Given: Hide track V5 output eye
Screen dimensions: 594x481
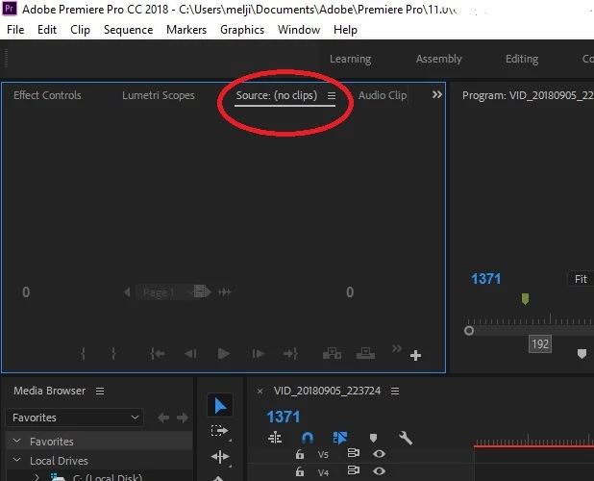Looking at the screenshot, I should [x=379, y=453].
